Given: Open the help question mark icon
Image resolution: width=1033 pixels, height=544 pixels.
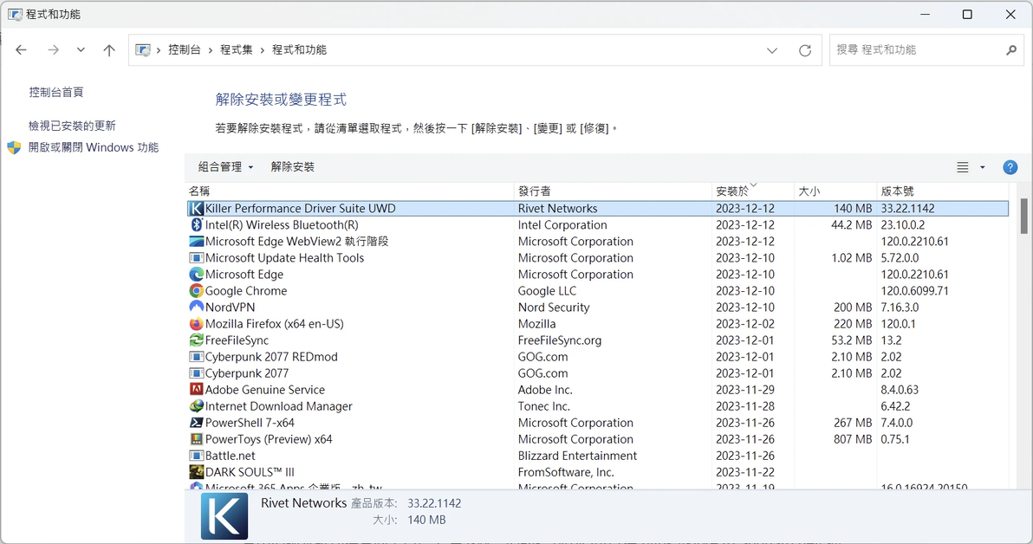Looking at the screenshot, I should click(1010, 167).
